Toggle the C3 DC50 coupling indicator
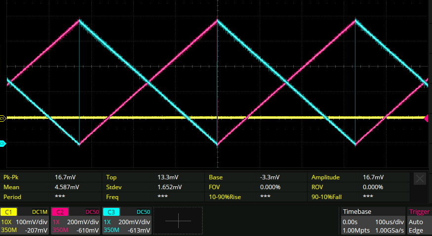 click(143, 212)
